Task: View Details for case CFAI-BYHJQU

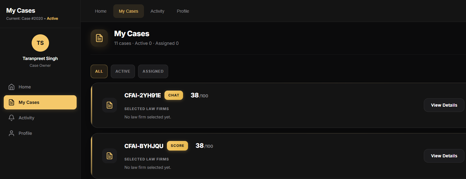Action: [x=444, y=156]
